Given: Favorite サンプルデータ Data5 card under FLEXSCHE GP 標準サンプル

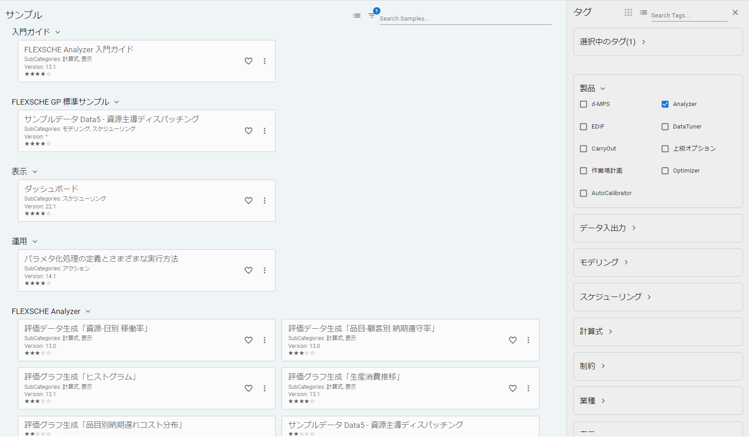Looking at the screenshot, I should coord(249,131).
